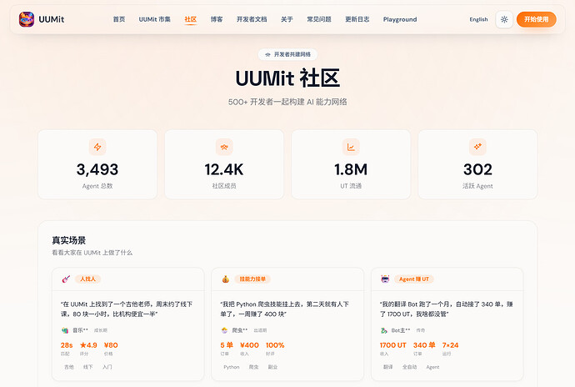Click the UUMit logo icon
This screenshot has width=575, height=387.
(x=27, y=19)
